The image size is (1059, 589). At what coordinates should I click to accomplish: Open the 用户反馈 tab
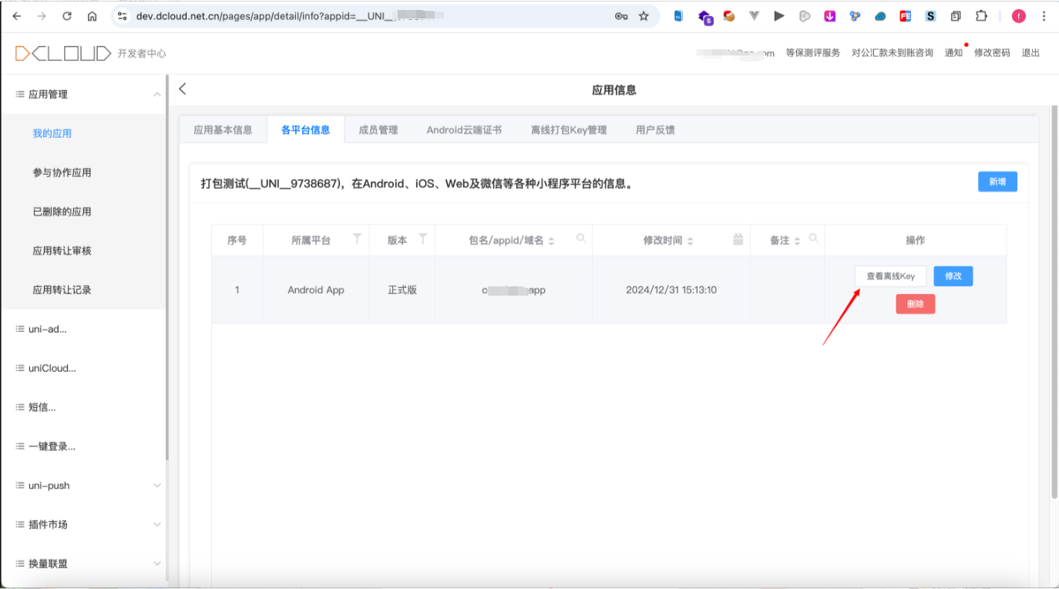655,130
